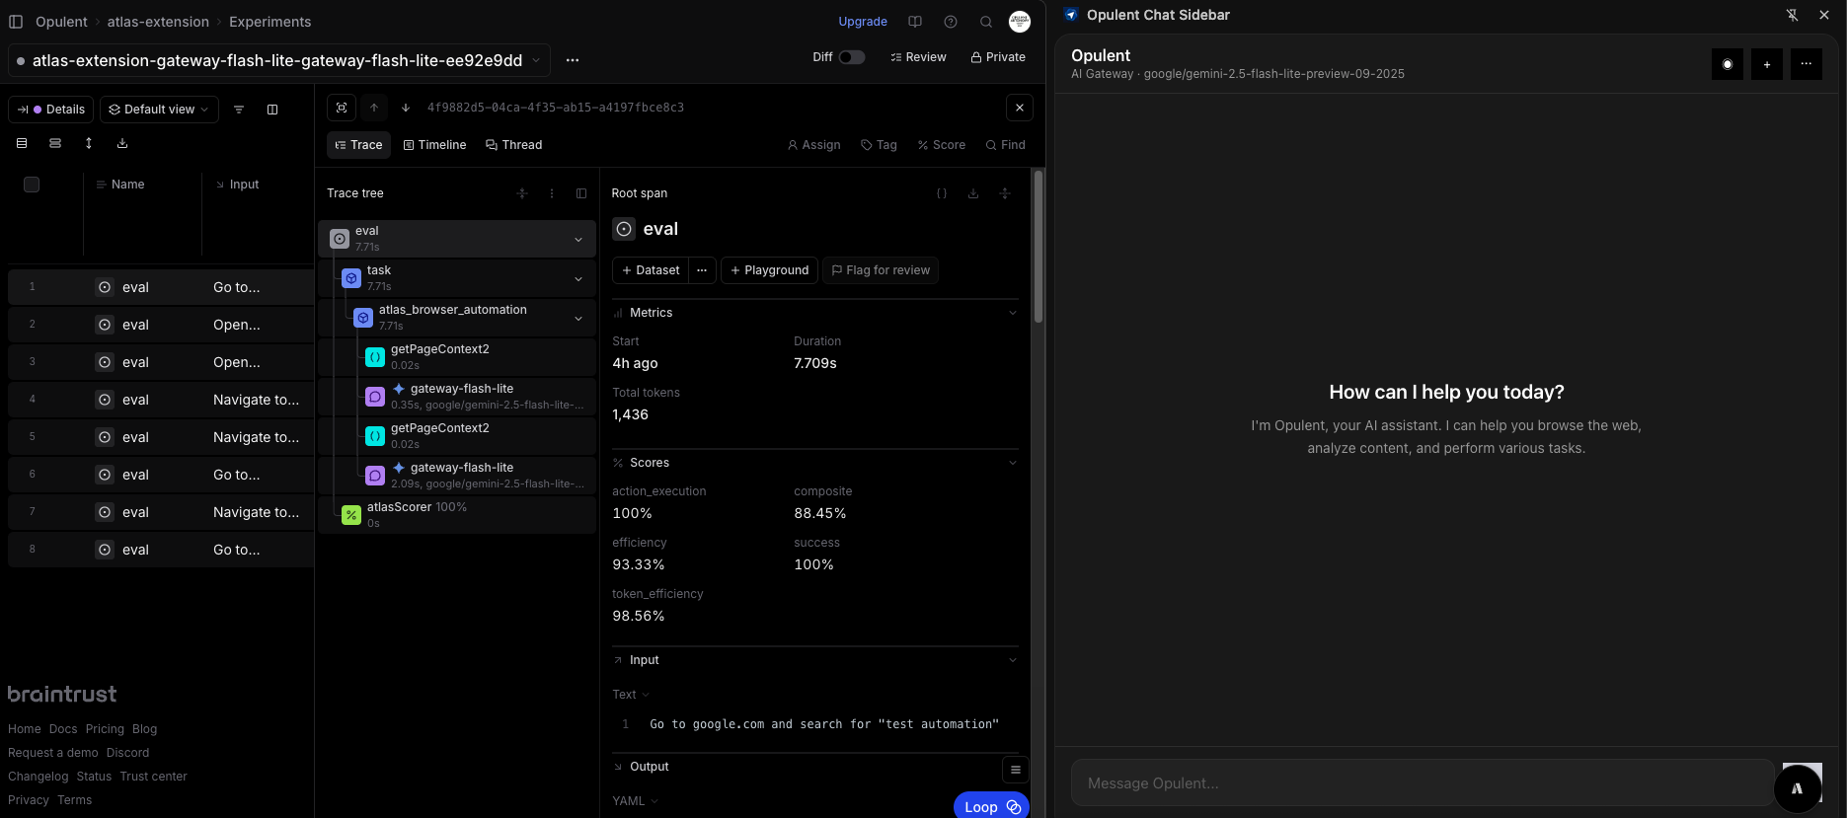The image size is (1847, 818).
Task: Click Tag in trace toolbar
Action: pos(880,145)
